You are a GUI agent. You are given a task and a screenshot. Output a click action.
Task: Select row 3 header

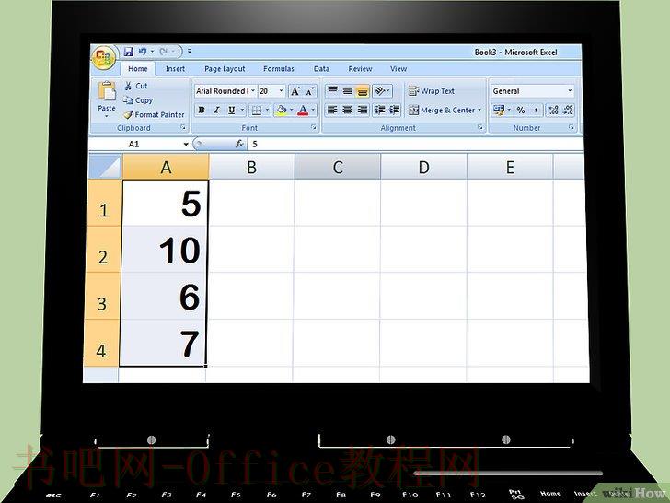(102, 296)
